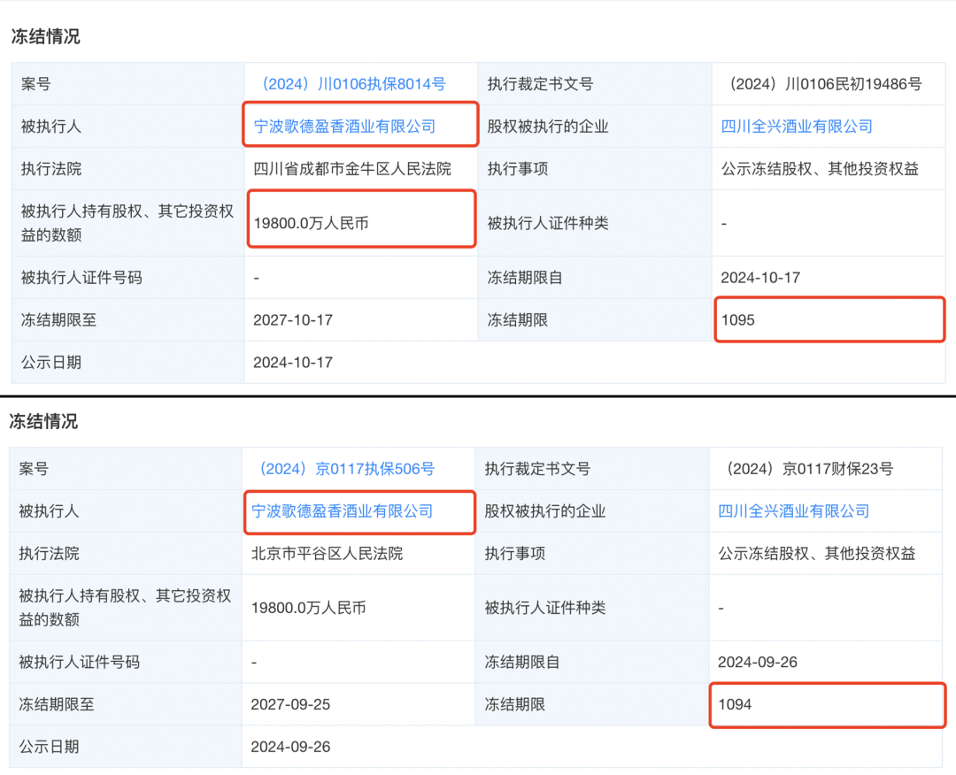Click freeze end date 2027-10-17

point(293,320)
